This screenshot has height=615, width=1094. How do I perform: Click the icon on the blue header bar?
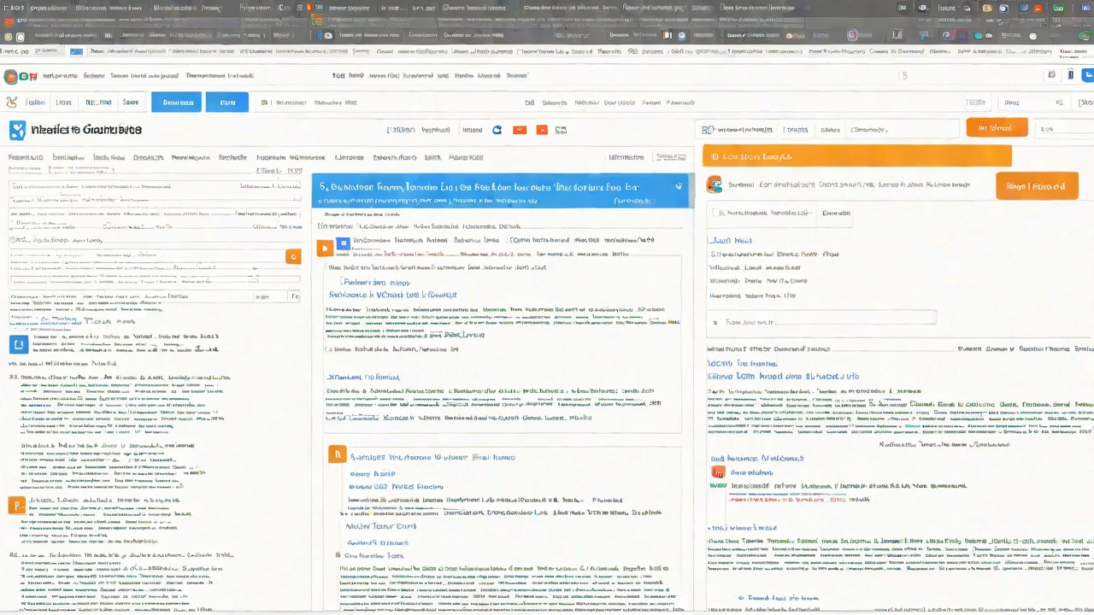point(679,185)
